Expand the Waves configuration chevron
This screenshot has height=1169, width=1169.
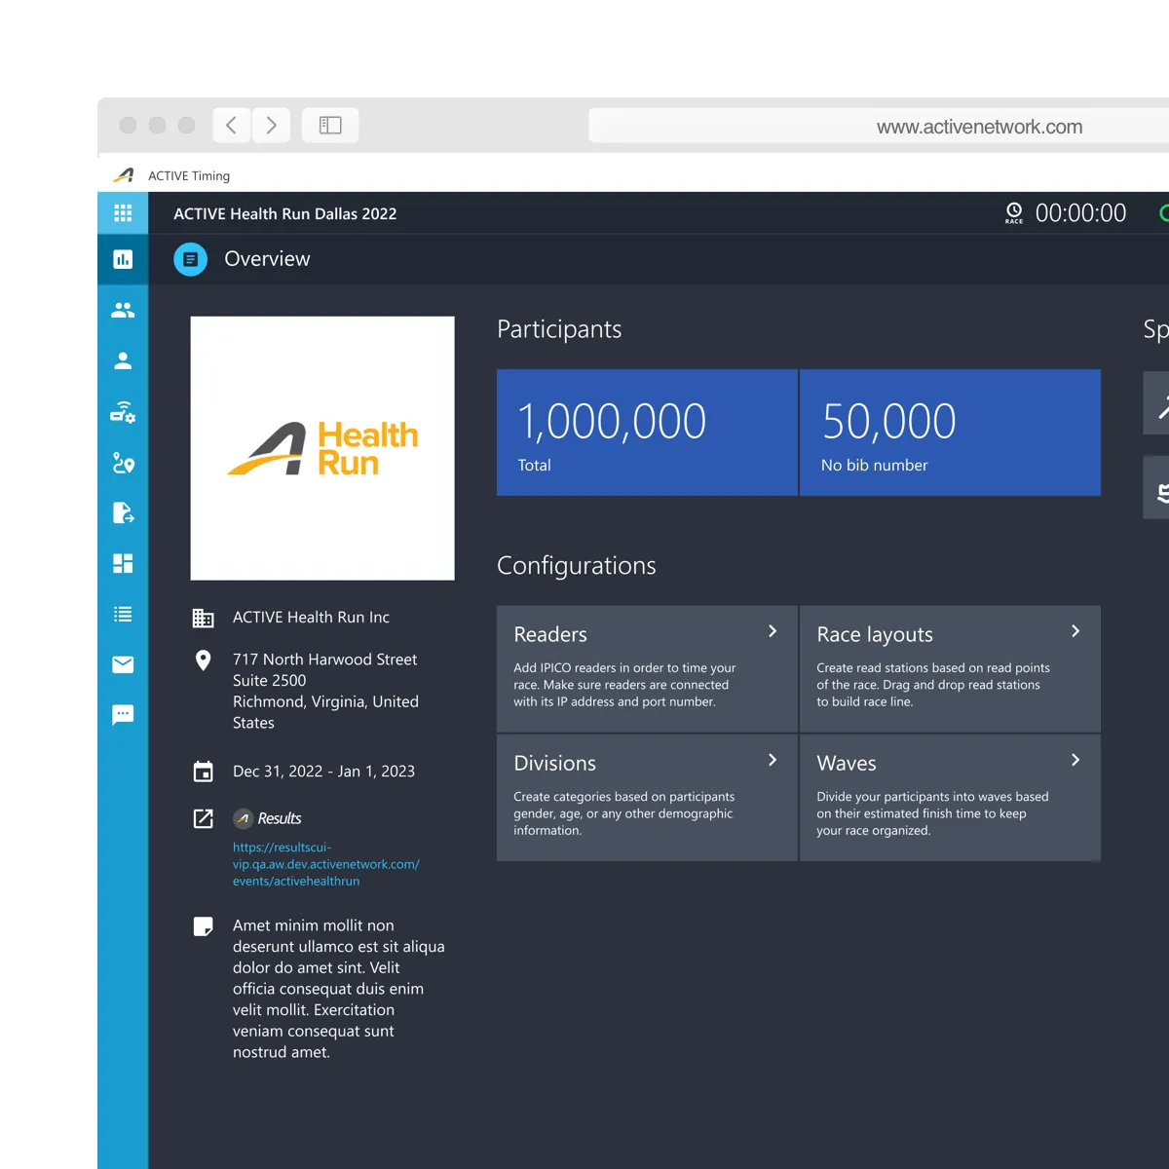1075,760
